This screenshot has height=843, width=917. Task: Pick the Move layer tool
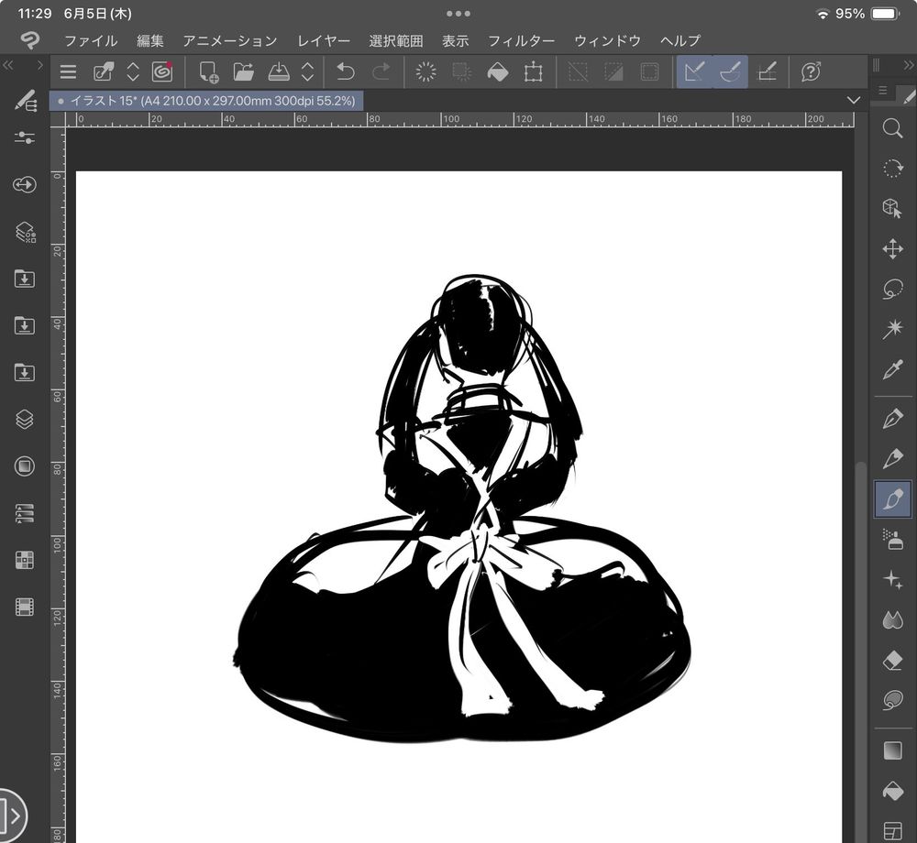click(x=892, y=248)
